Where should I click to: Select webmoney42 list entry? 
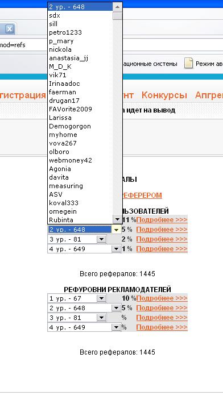click(x=80, y=160)
